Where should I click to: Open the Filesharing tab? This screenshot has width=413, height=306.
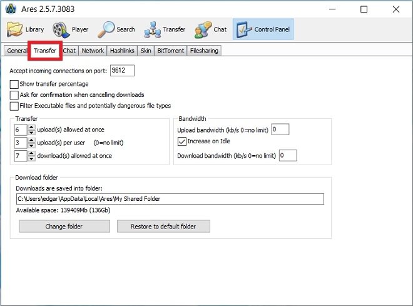[204, 51]
